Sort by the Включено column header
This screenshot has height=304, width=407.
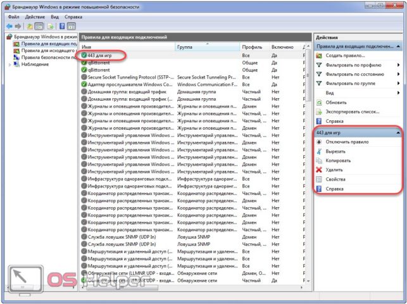point(285,47)
